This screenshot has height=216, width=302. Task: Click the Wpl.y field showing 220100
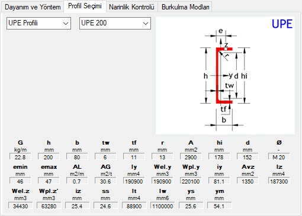pyautogui.click(x=191, y=181)
